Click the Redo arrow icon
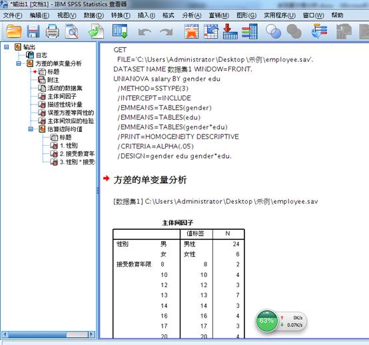The image size is (369, 345). click(166, 32)
